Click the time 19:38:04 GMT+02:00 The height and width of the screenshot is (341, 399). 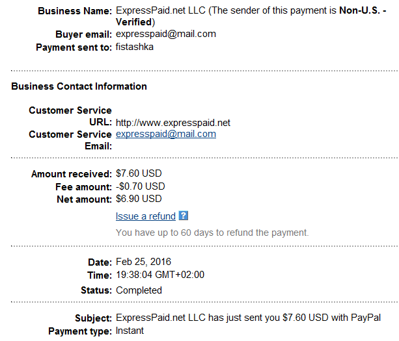[x=160, y=275]
